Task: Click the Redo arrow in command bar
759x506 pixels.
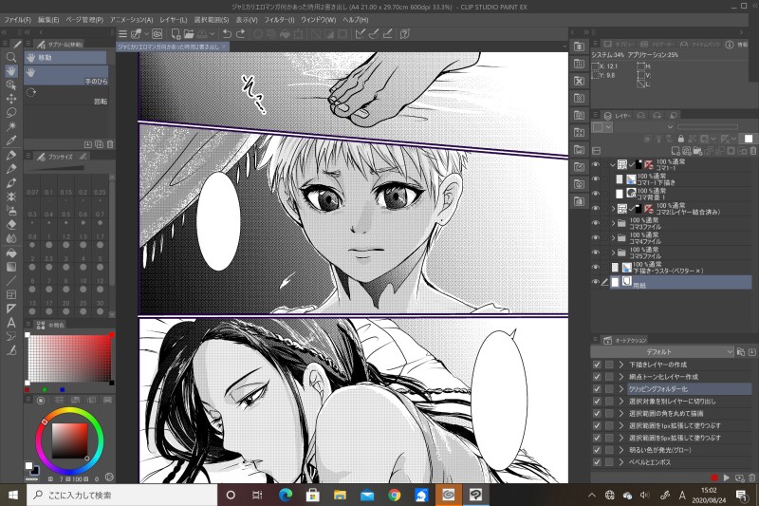Action: (240, 34)
